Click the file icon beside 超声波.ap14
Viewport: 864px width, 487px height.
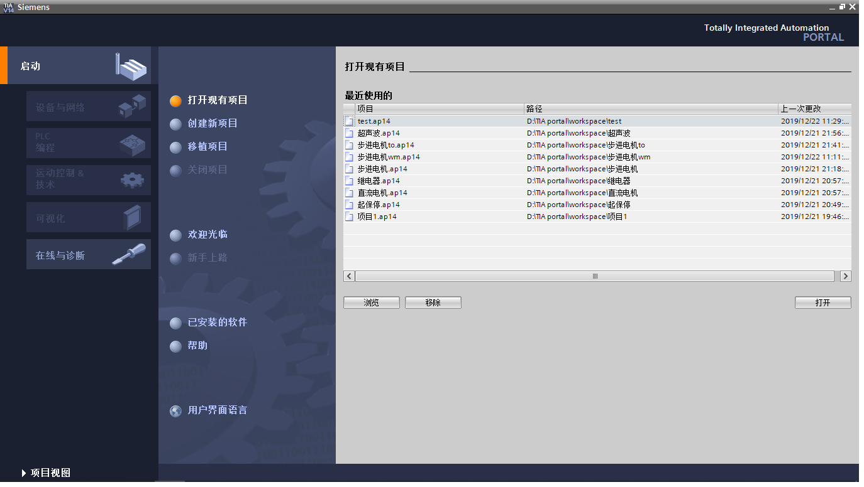tap(349, 133)
